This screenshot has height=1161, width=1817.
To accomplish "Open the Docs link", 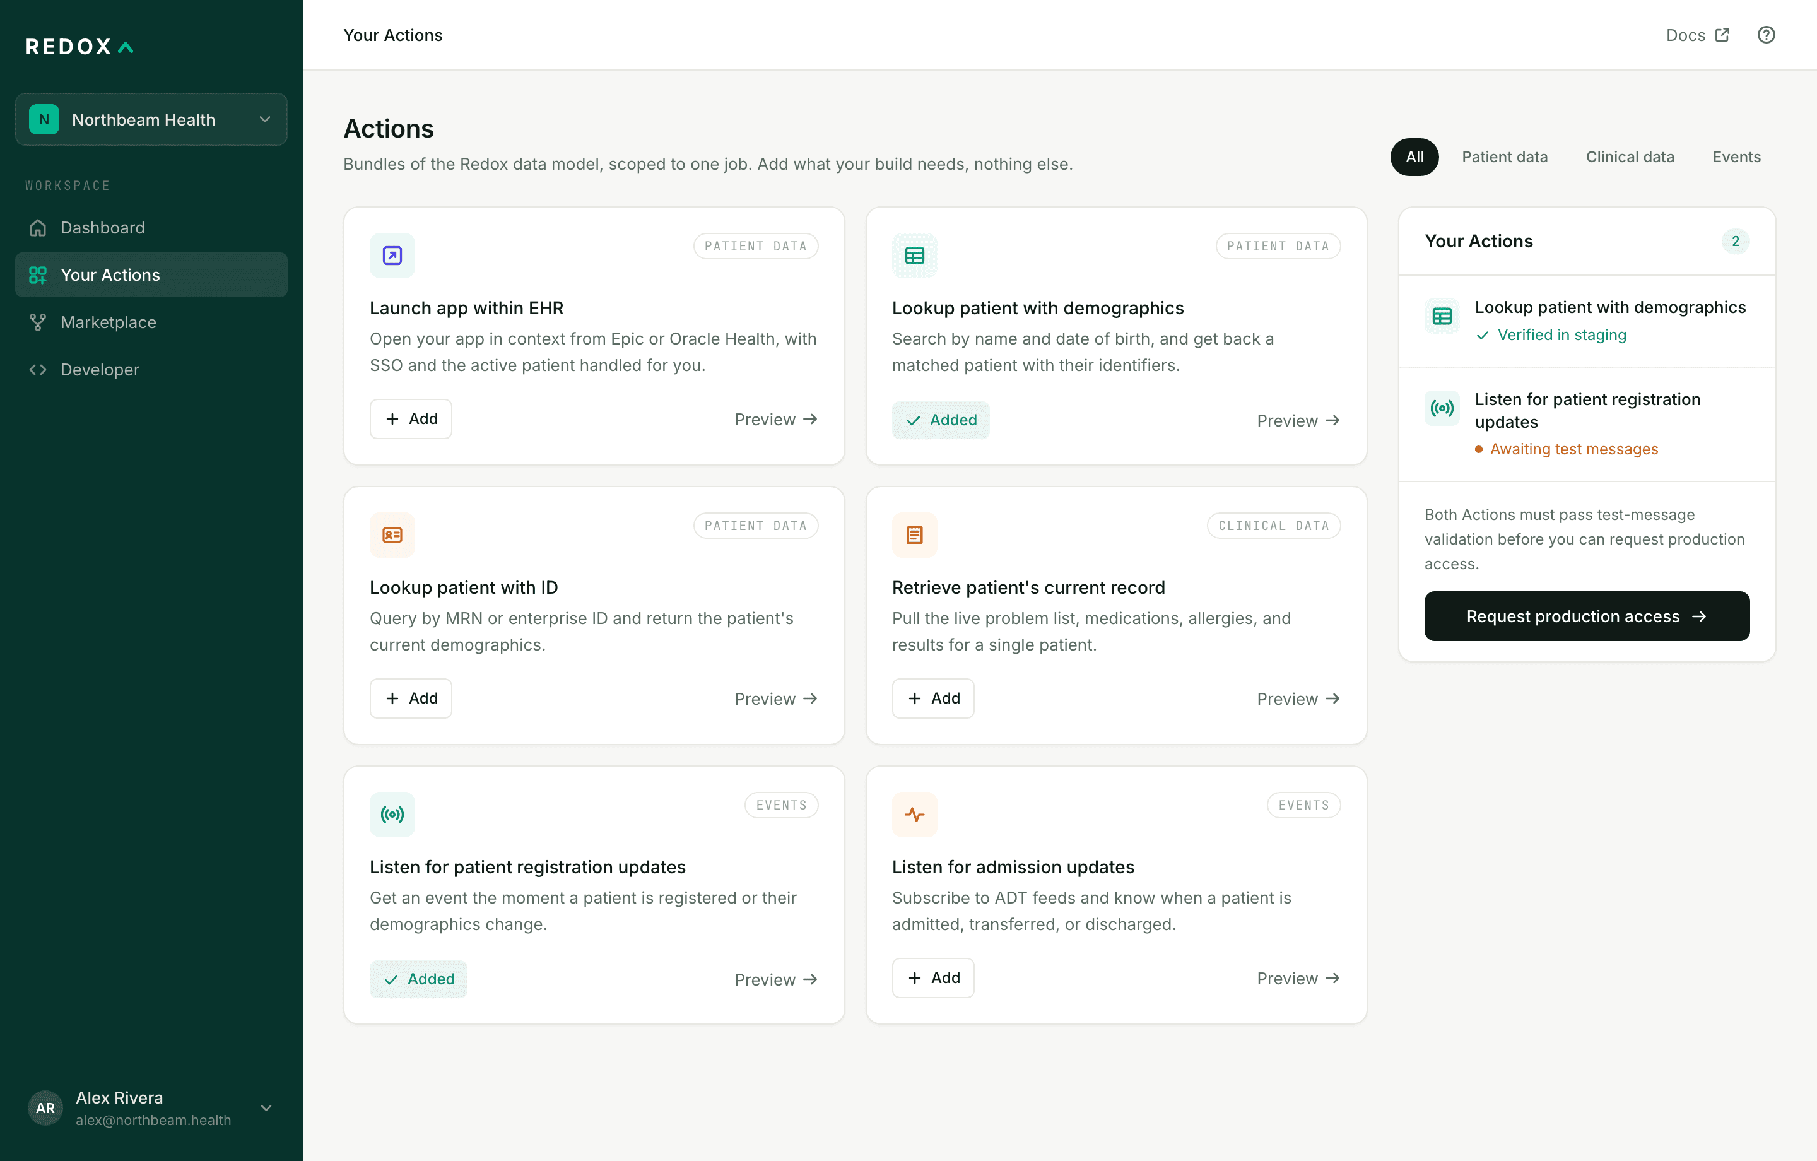I will pyautogui.click(x=1696, y=35).
